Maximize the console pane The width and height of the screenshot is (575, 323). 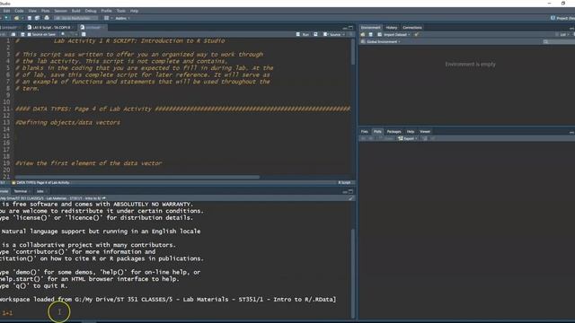click(351, 191)
